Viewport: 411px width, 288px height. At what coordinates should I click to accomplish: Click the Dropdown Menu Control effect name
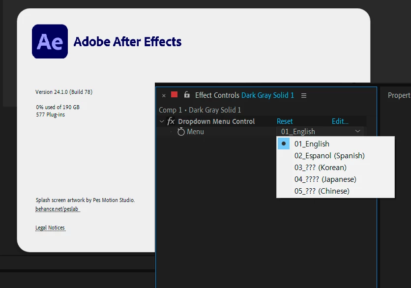coord(216,121)
